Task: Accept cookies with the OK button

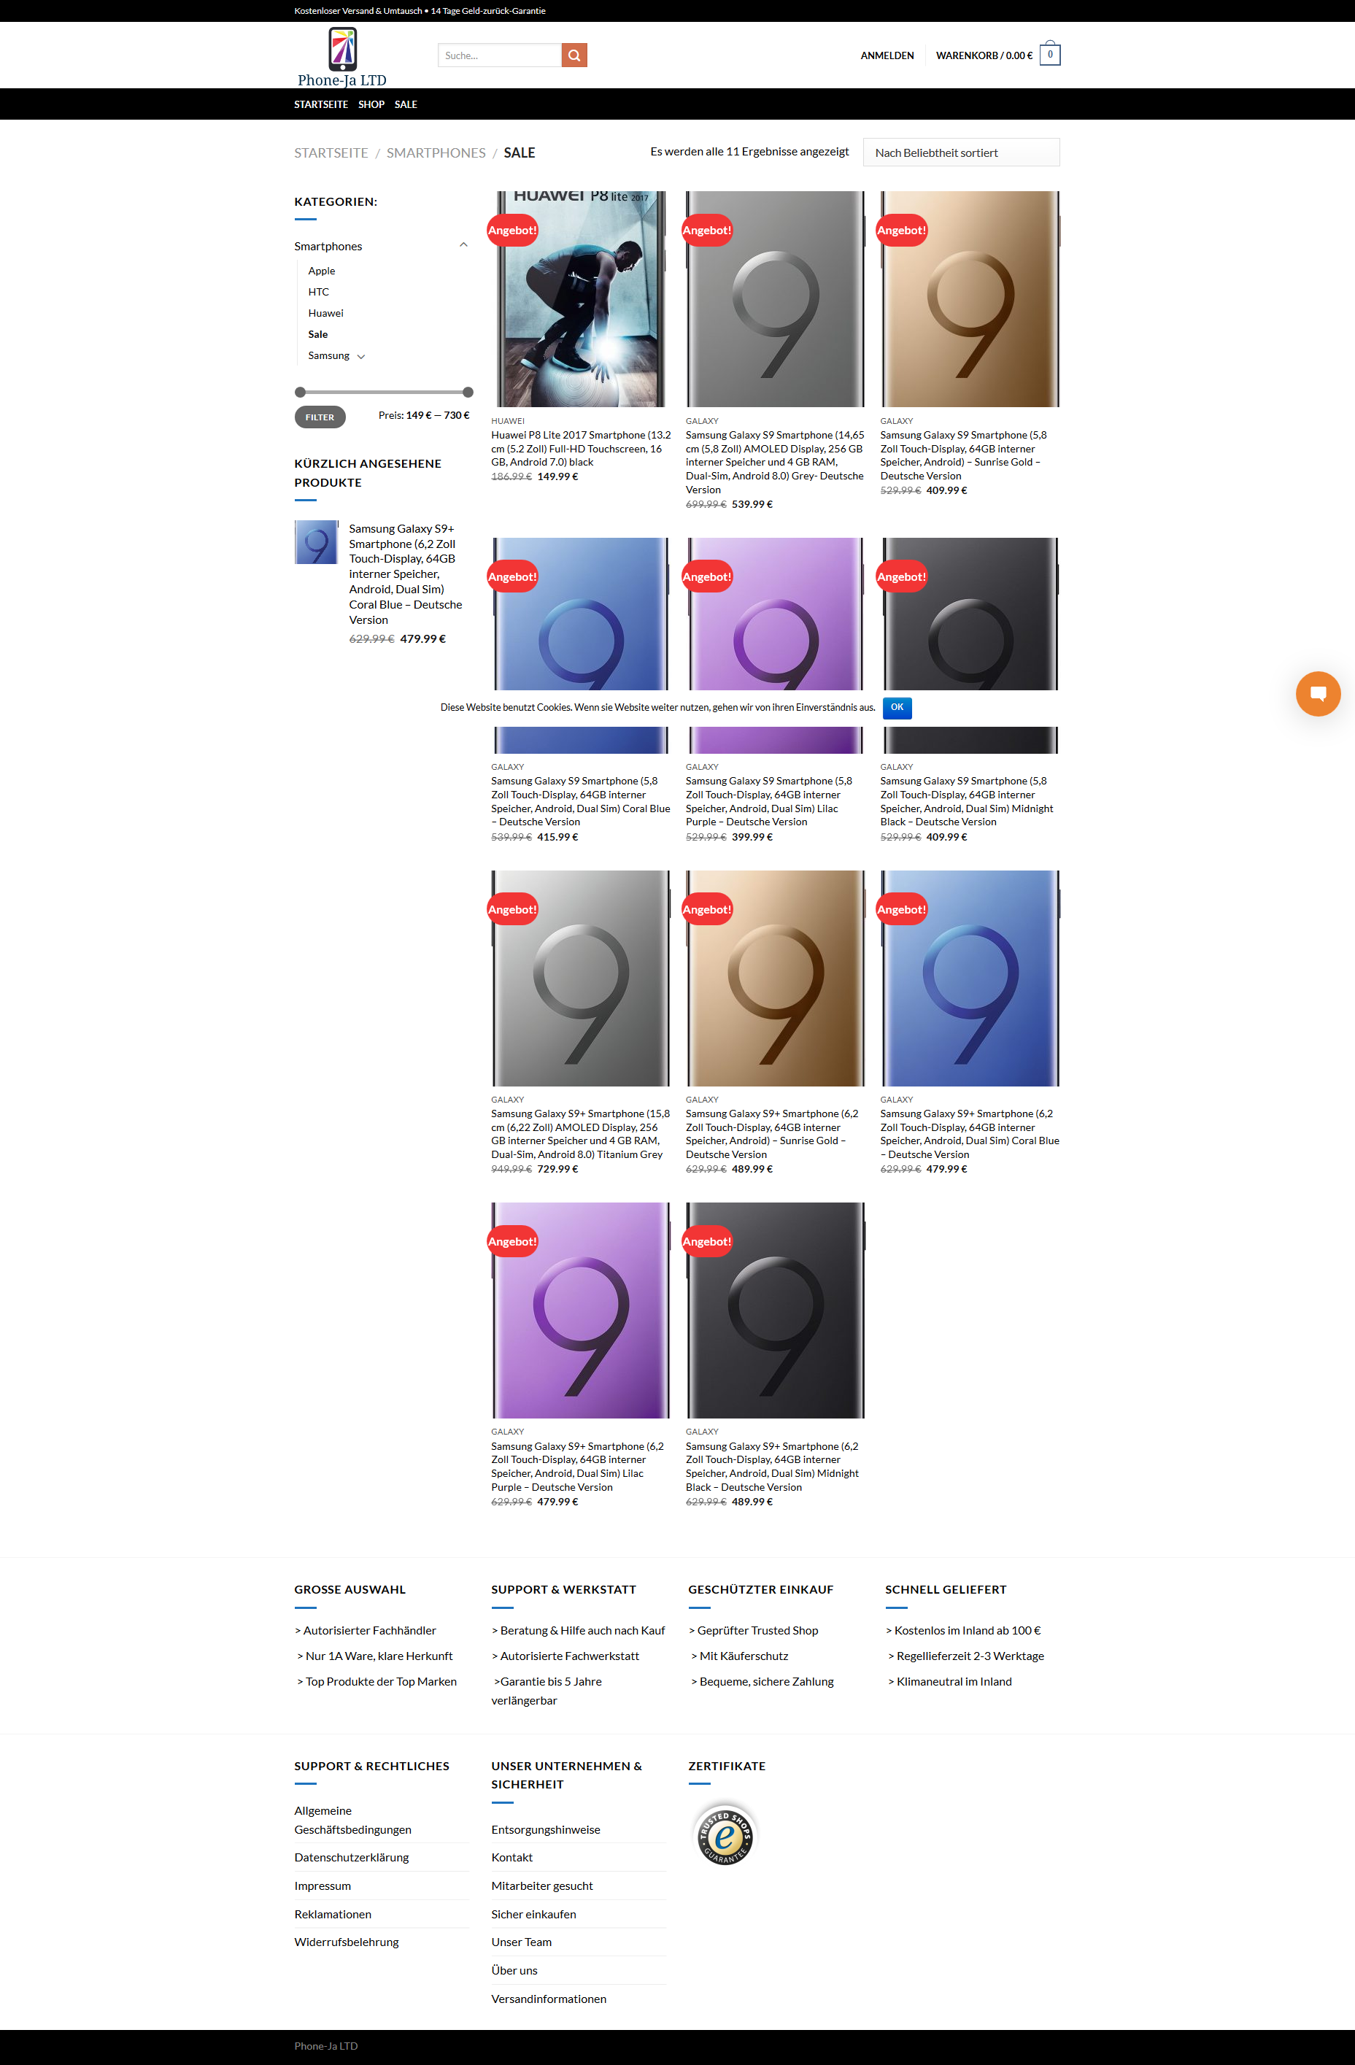Action: point(897,707)
